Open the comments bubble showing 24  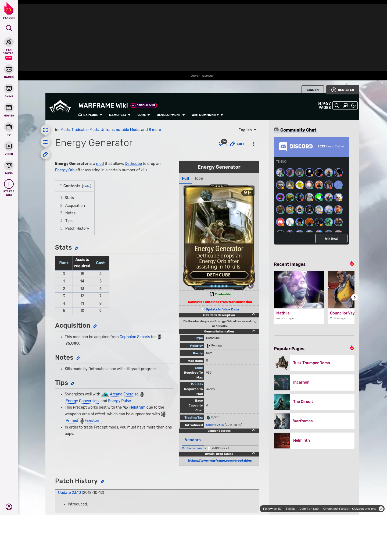[x=222, y=144]
